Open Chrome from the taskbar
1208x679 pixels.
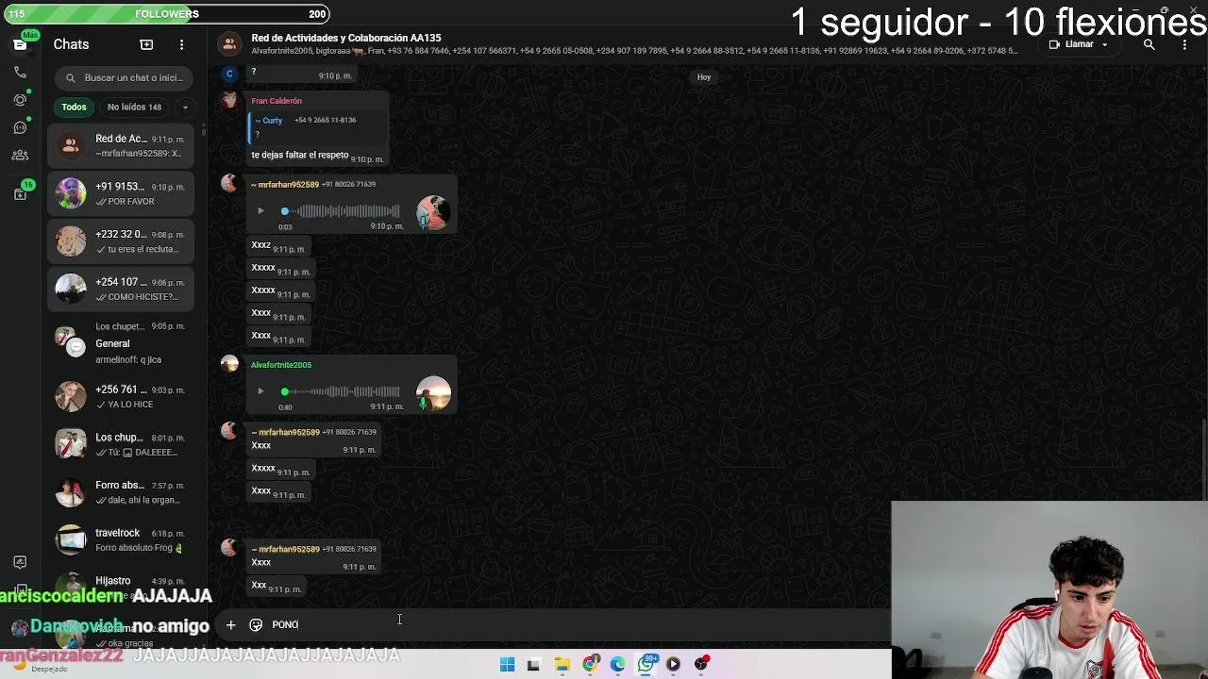pyautogui.click(x=590, y=664)
